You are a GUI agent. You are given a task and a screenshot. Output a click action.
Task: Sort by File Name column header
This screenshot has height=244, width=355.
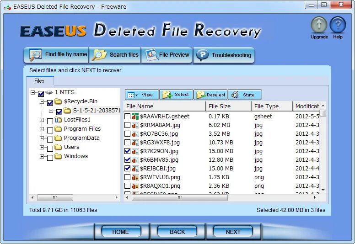coord(165,106)
